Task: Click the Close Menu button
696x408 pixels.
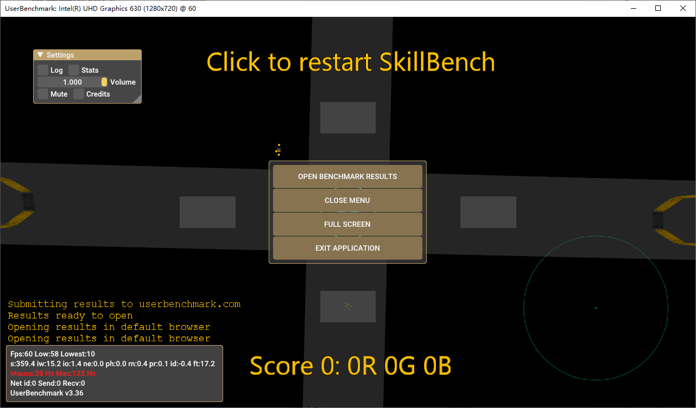Action: click(x=347, y=200)
